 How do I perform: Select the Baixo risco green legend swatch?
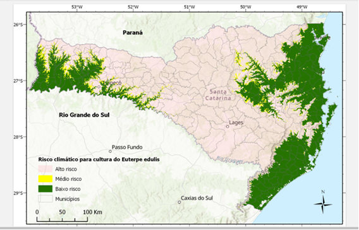click(x=46, y=189)
